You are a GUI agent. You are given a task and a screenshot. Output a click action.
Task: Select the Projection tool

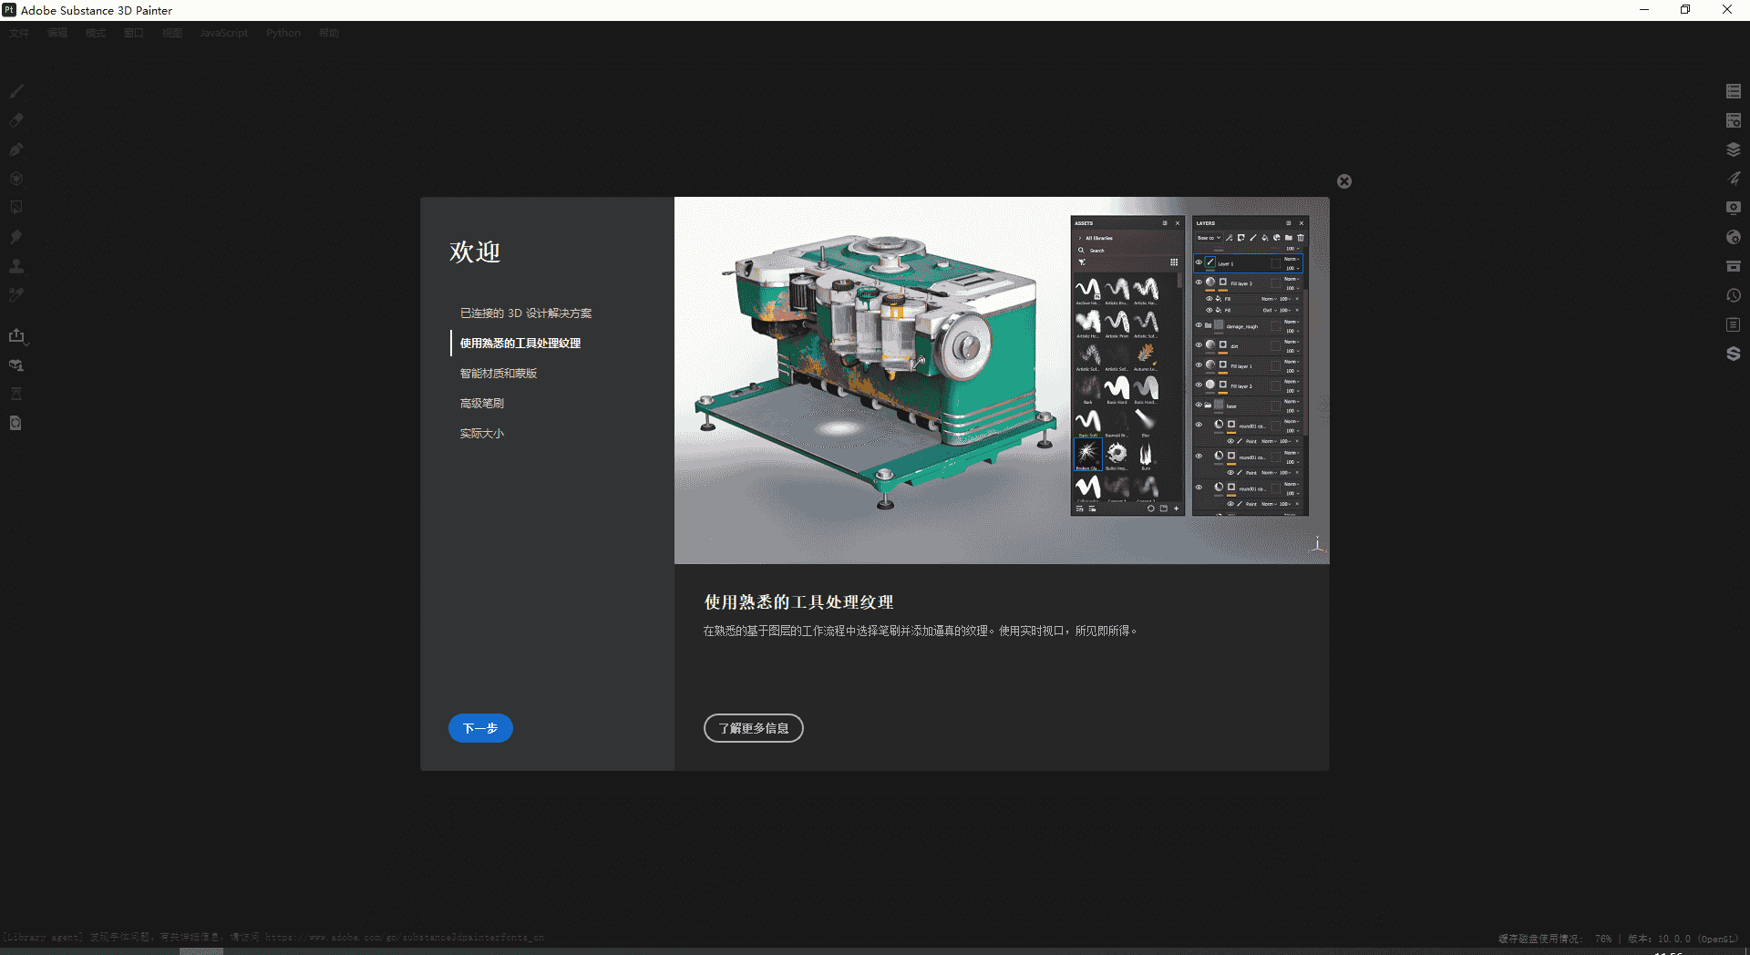(16, 149)
